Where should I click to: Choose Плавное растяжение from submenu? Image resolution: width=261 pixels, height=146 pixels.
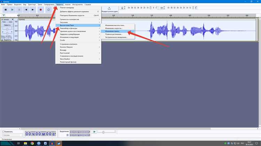click(x=118, y=34)
